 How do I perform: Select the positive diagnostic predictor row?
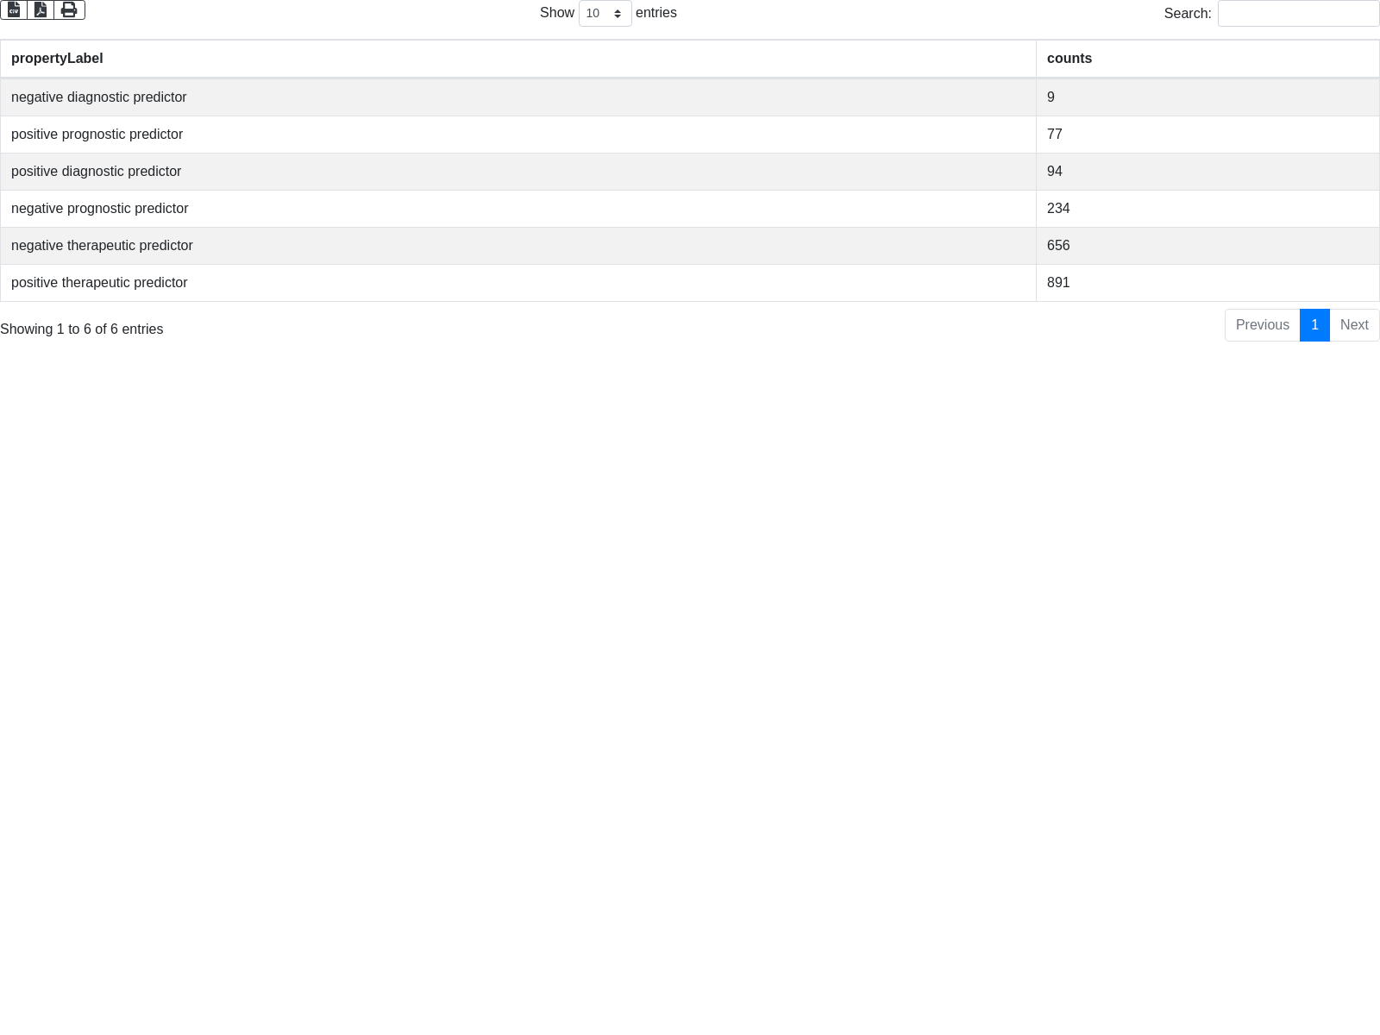coord(97,172)
